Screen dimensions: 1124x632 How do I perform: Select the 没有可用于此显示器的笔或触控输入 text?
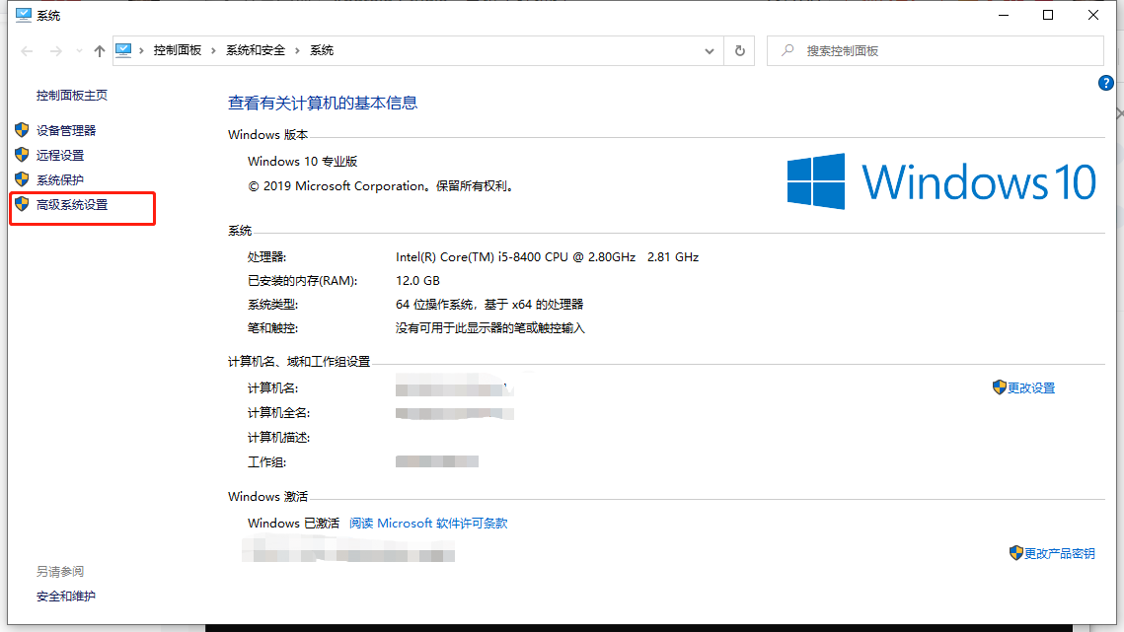[490, 327]
